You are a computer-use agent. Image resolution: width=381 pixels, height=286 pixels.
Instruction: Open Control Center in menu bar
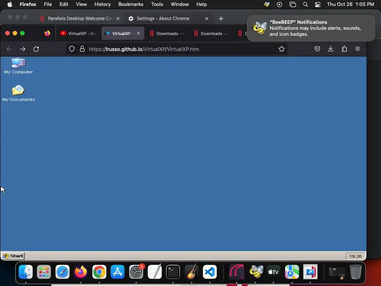[318, 4]
